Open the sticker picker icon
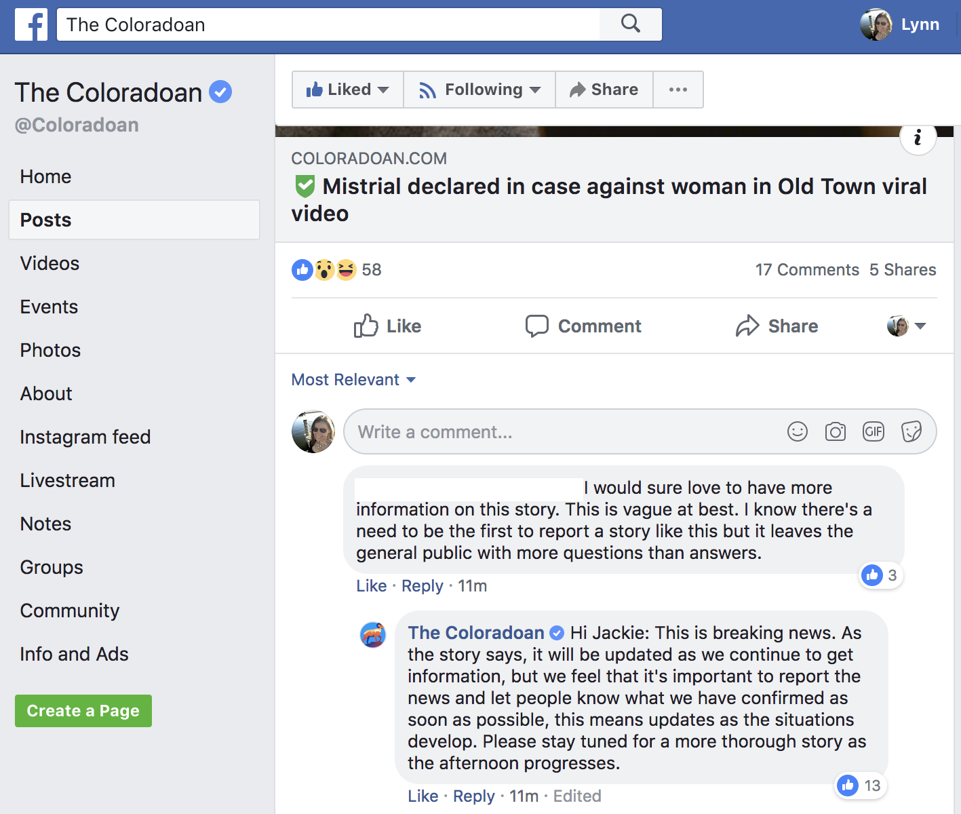 [911, 431]
